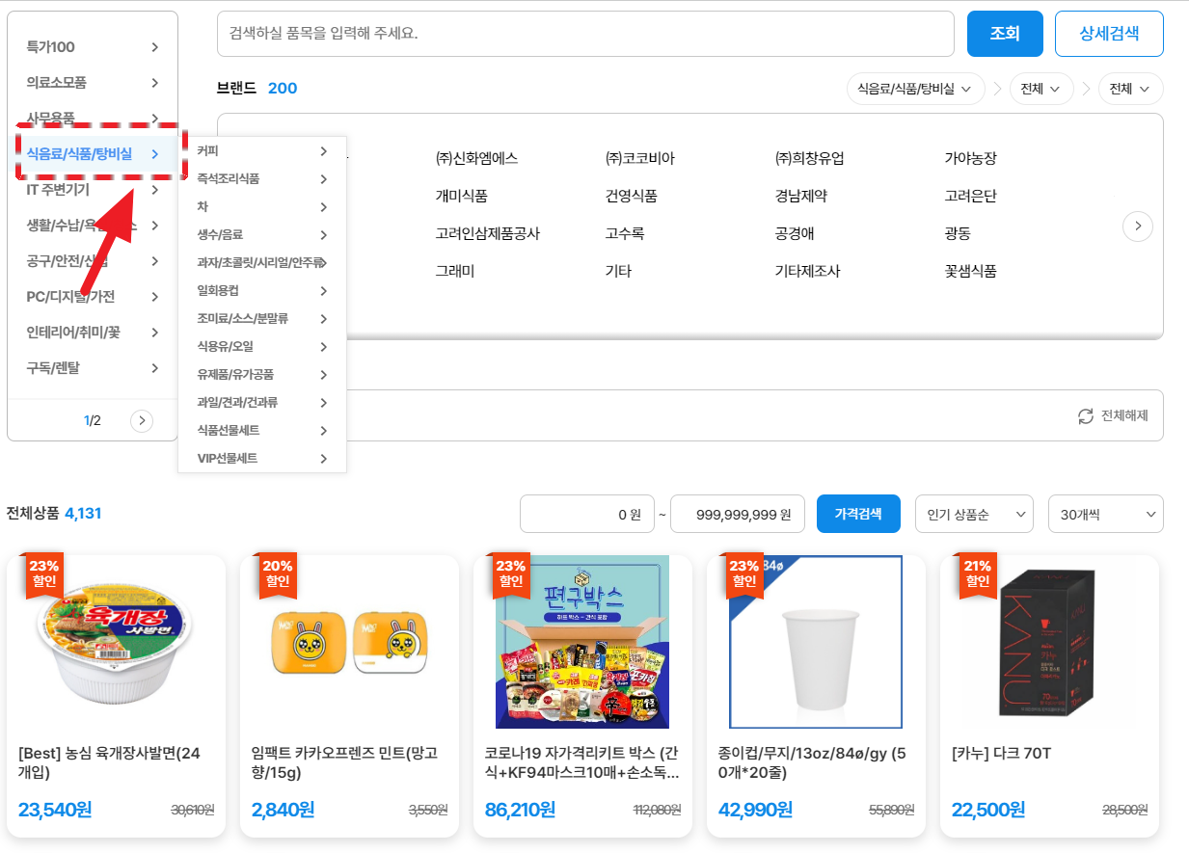Expand the 특가100 category arrow
Viewport: 1189px width, 853px height.
(x=154, y=47)
